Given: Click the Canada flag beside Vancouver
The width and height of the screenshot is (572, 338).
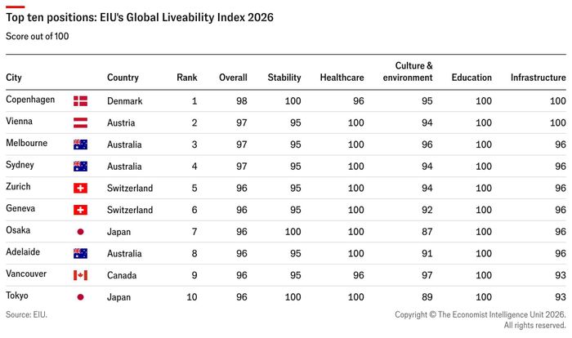Looking at the screenshot, I should click(x=80, y=275).
